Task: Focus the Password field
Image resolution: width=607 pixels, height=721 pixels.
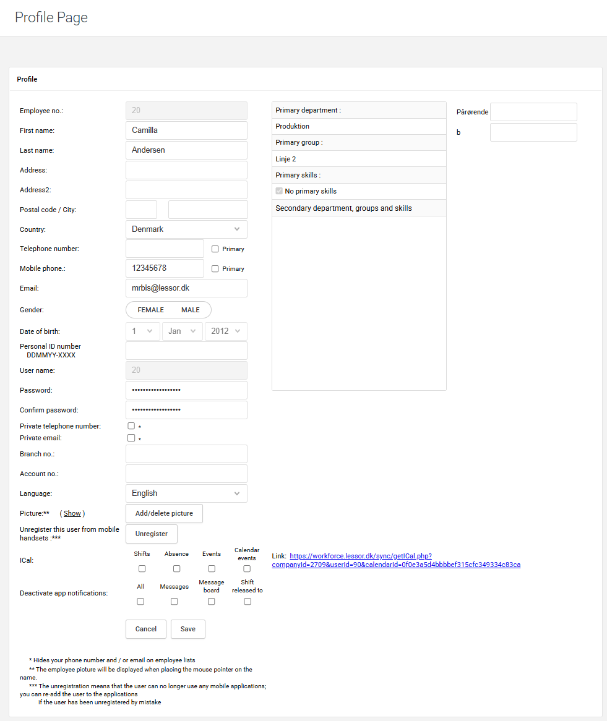Action: pos(186,390)
